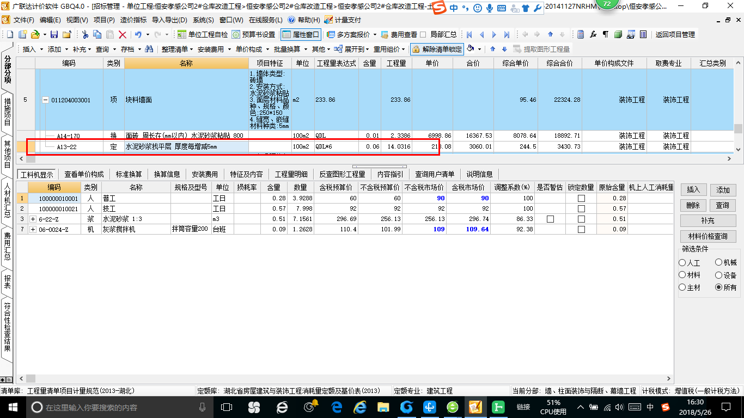
Task: Open the 计量支付 menu item
Action: (x=343, y=20)
